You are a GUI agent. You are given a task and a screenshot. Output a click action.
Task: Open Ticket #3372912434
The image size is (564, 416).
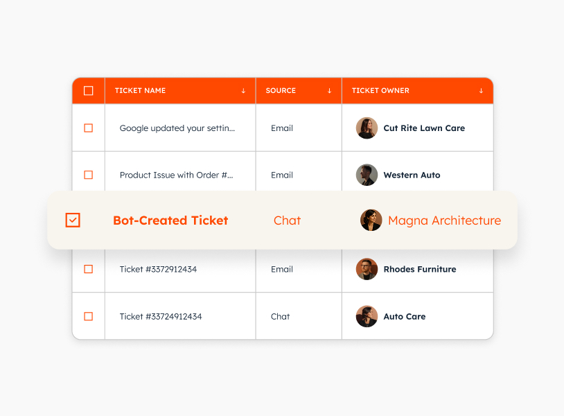click(x=158, y=269)
